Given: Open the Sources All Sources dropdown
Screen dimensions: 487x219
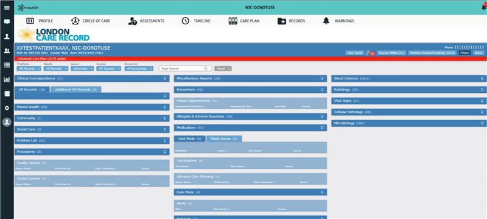Looking at the screenshot, I should [x=109, y=69].
